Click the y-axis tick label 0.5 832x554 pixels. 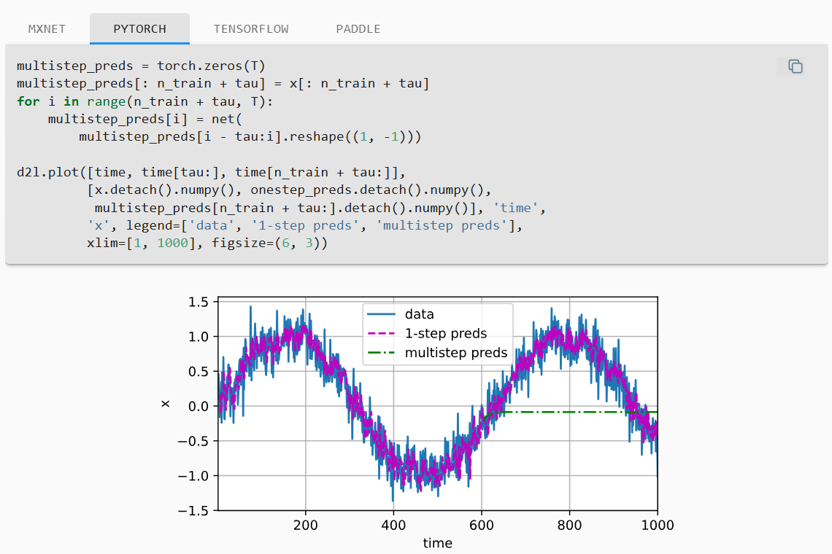(x=199, y=372)
